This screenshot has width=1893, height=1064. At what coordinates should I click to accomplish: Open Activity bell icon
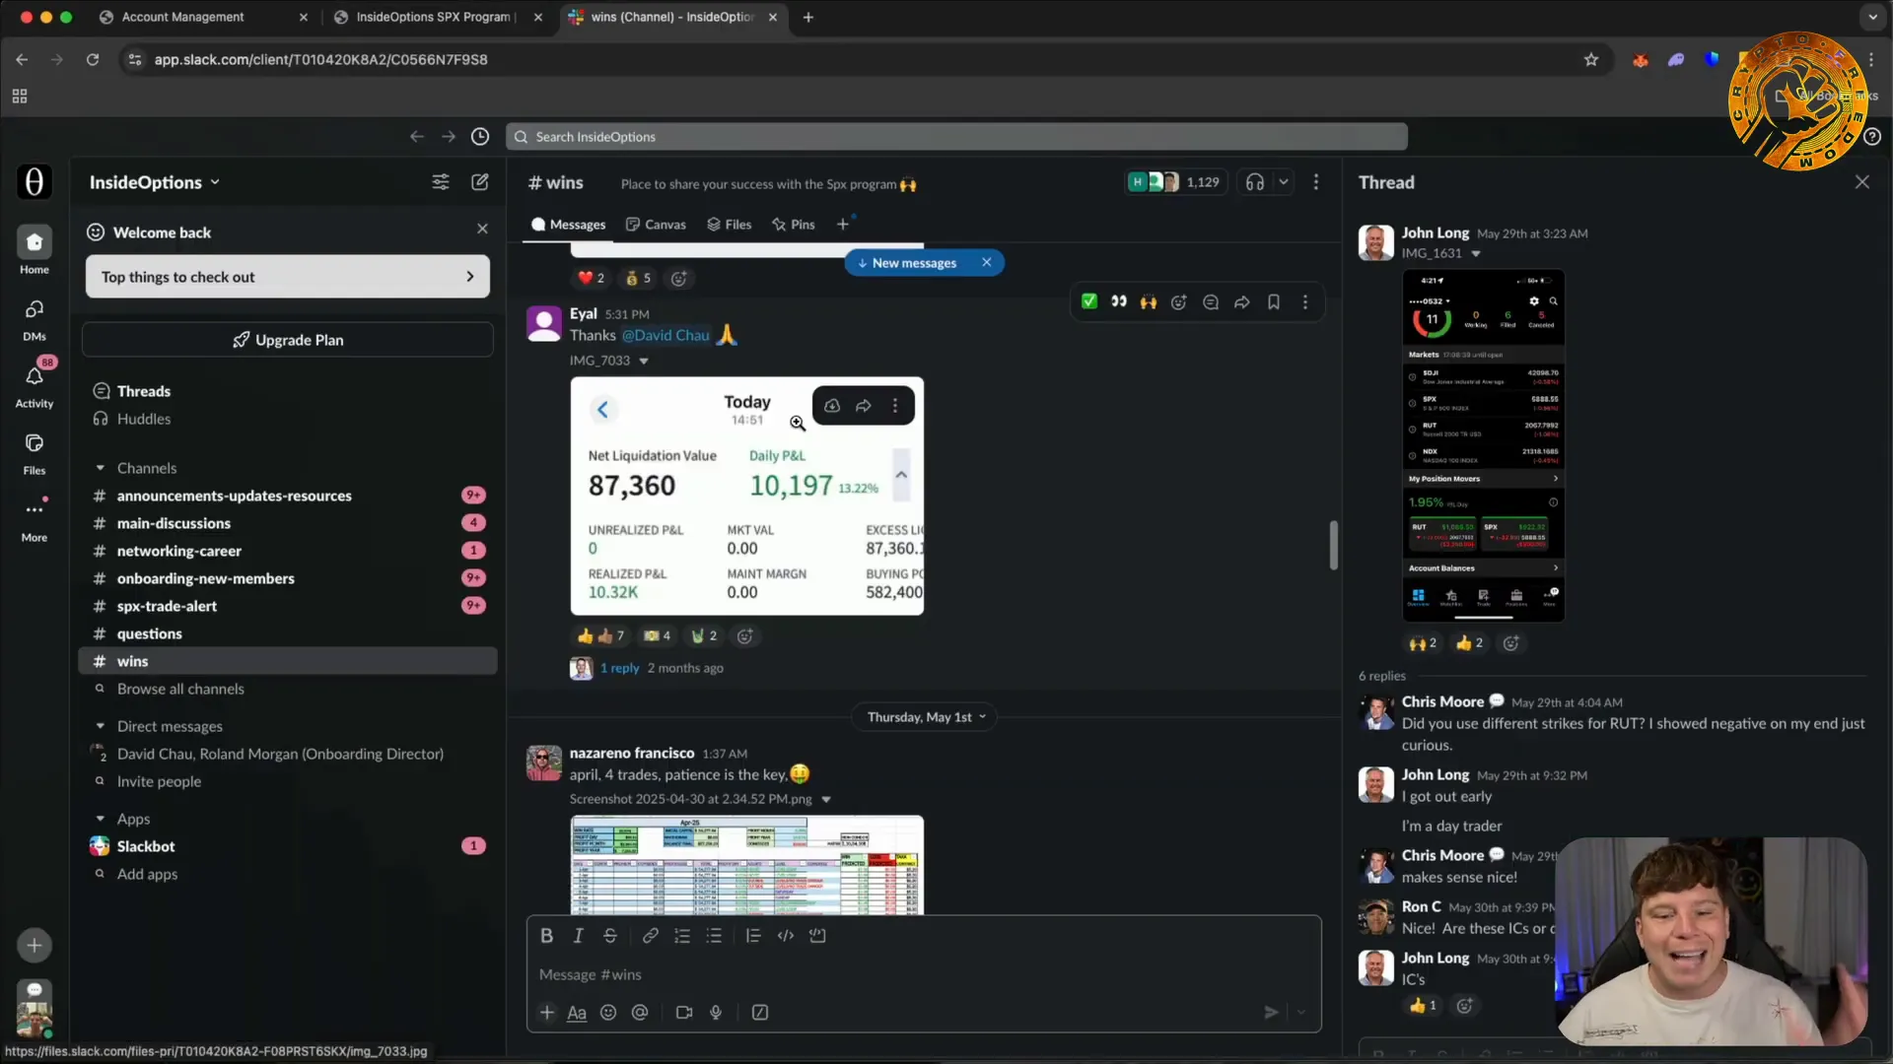(35, 377)
